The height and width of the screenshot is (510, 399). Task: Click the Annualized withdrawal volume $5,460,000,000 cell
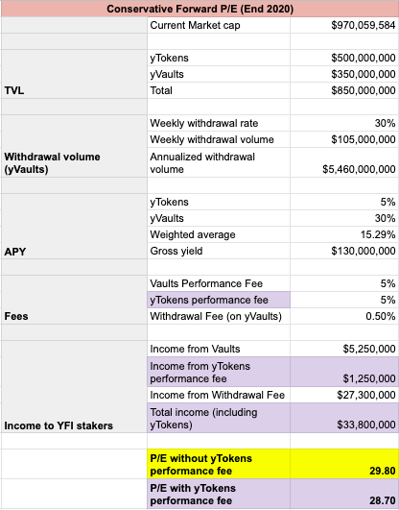coord(344,162)
